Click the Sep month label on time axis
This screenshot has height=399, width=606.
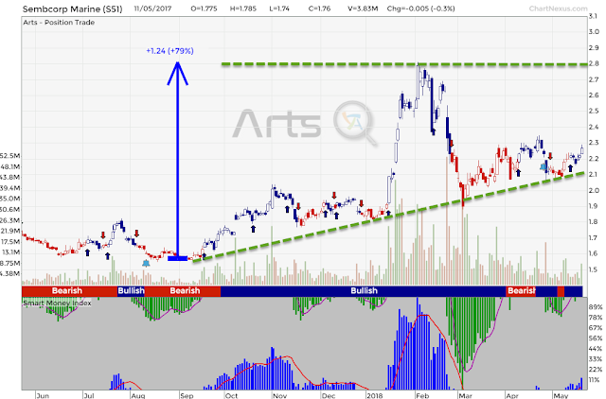point(187,395)
